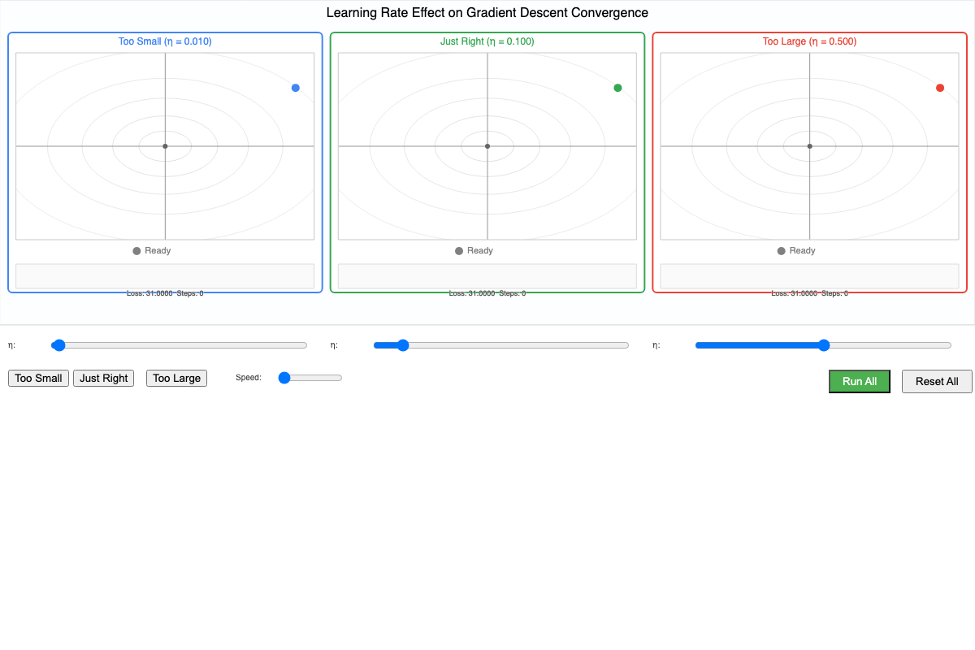Screen dimensions: 975x650
Task: Click the Ready status dot in red panel
Action: point(782,251)
